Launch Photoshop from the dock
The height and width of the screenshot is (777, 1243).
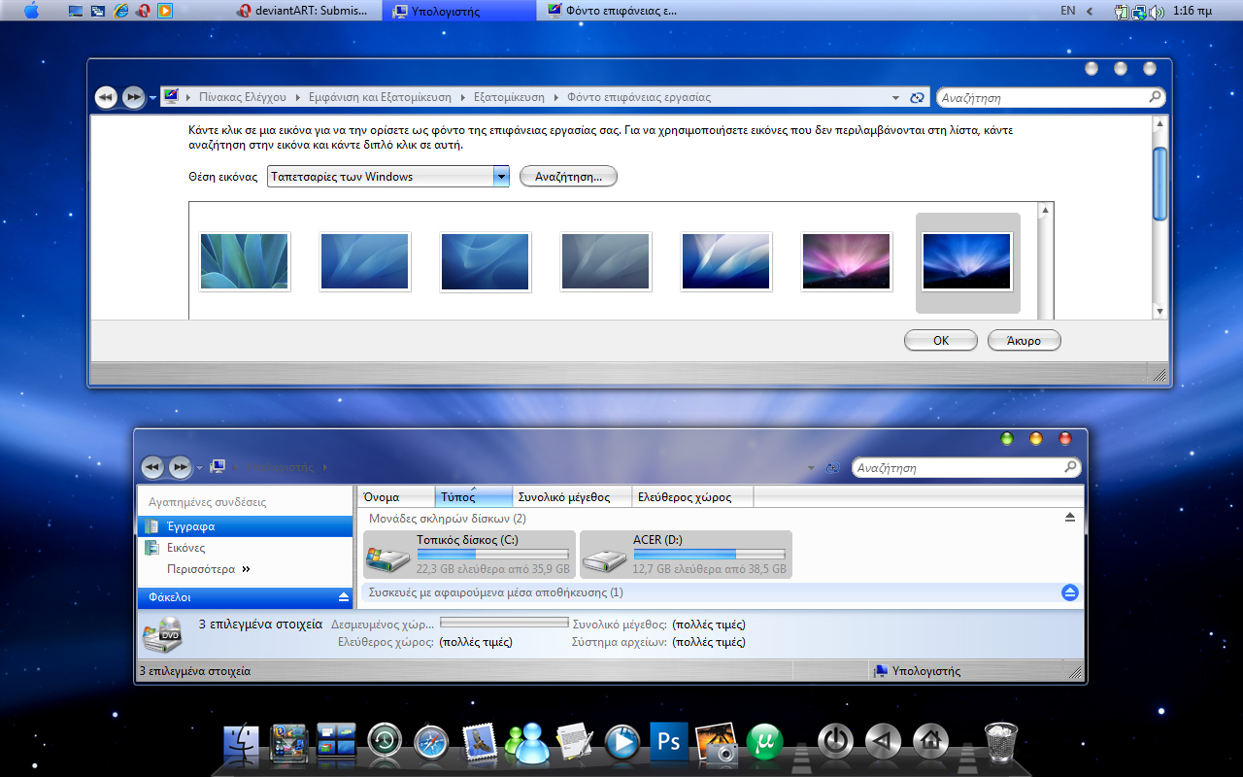coord(668,742)
